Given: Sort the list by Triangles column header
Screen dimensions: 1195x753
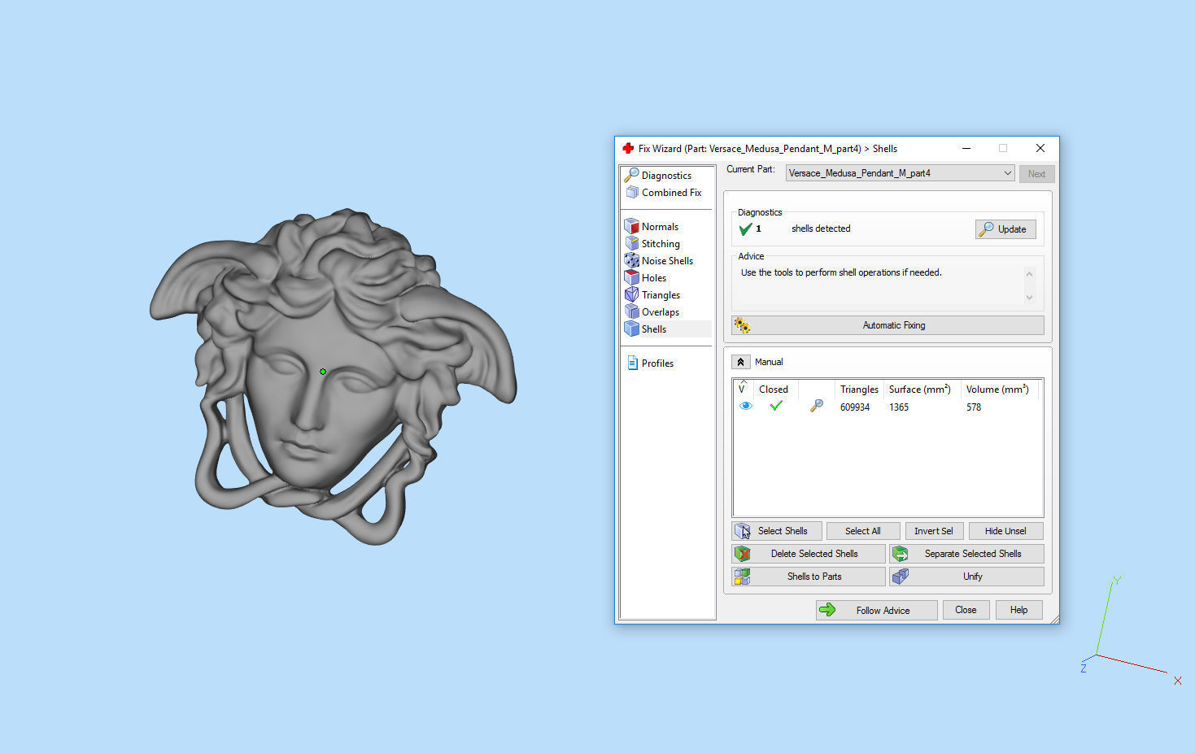Looking at the screenshot, I should click(x=858, y=390).
